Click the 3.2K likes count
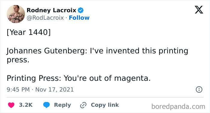Screen dimensions: 210x113 (26, 105)
